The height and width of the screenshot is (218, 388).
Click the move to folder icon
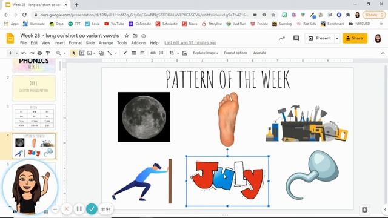[x=135, y=36]
